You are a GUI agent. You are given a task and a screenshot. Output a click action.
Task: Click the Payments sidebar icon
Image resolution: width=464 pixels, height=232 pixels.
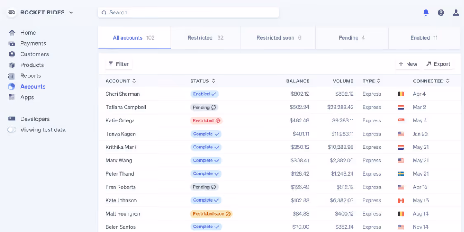12,43
